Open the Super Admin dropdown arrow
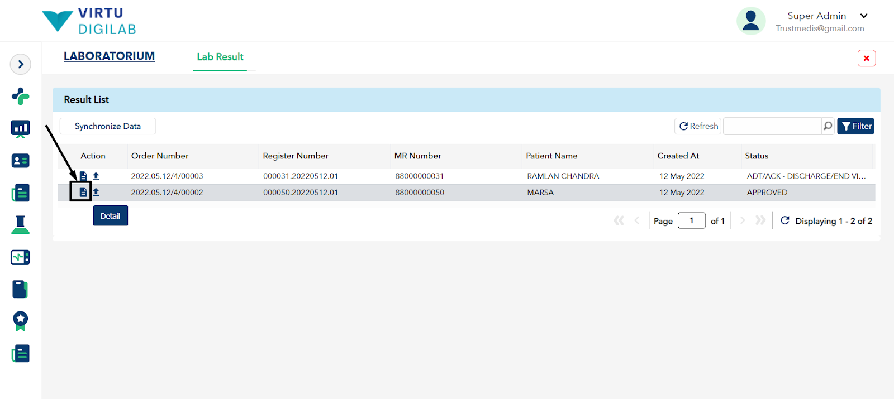This screenshot has height=399, width=894. pos(864,16)
